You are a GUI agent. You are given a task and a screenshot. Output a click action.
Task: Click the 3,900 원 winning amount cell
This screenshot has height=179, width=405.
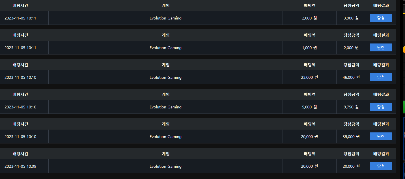point(351,18)
